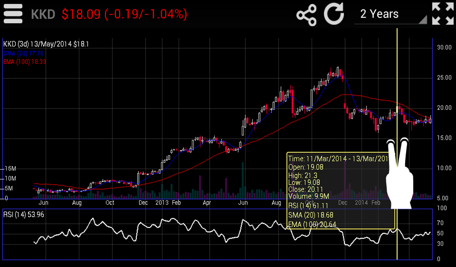Open the 2 Years time range dropdown
This screenshot has height=267, width=456.
coord(390,14)
